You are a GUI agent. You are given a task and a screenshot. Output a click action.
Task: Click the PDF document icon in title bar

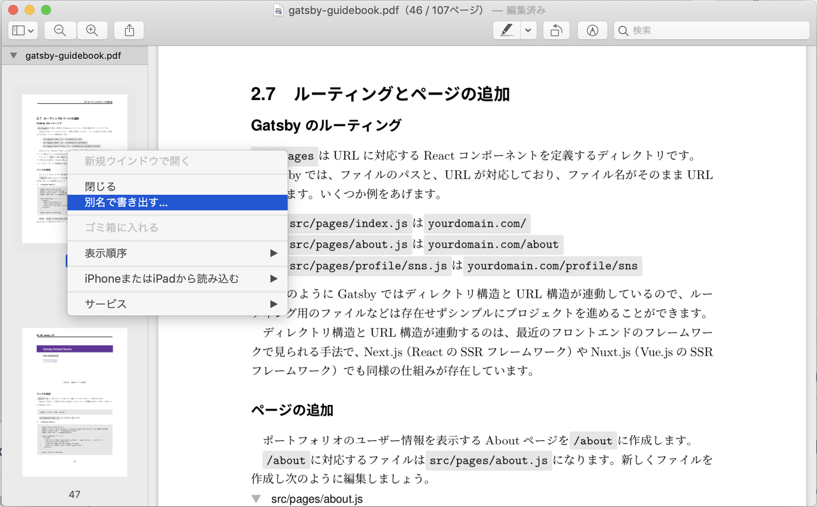coord(278,10)
